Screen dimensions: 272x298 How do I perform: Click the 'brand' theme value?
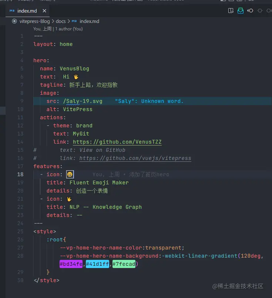(x=84, y=125)
